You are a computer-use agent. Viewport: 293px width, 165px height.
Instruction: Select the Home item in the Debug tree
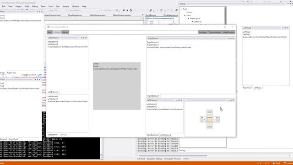[x=189, y=12]
